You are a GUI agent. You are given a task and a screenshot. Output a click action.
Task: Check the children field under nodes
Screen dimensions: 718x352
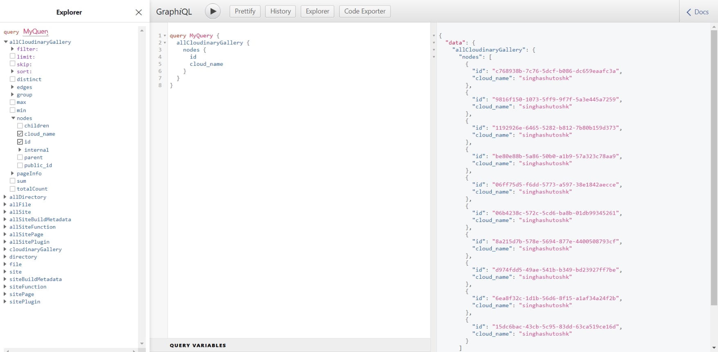(20, 126)
